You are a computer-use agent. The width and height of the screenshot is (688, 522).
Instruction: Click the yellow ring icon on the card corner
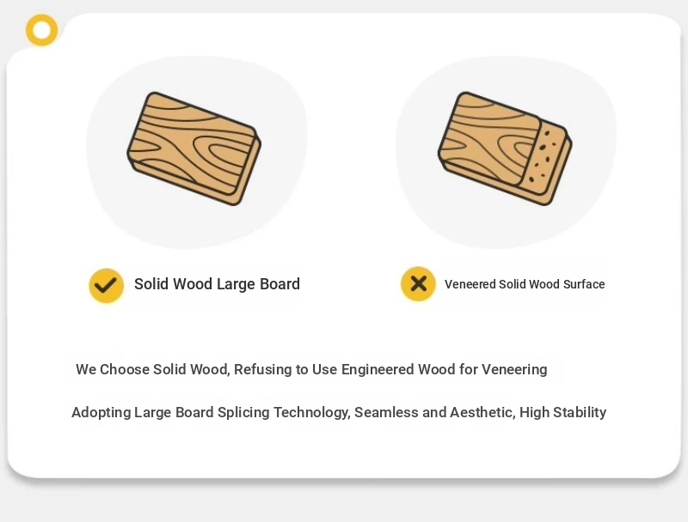(x=41, y=30)
